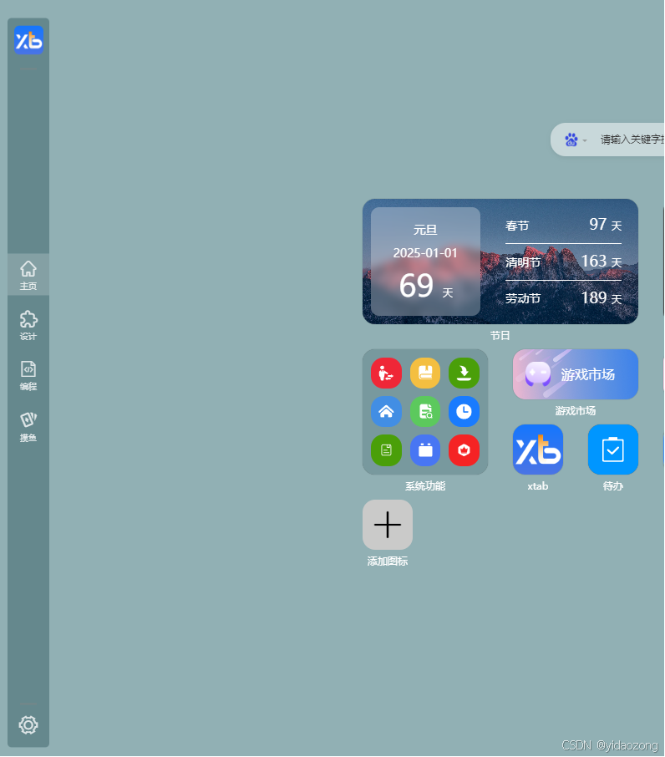Click the 系统功能 folder label
This screenshot has width=665, height=757.
click(x=425, y=486)
